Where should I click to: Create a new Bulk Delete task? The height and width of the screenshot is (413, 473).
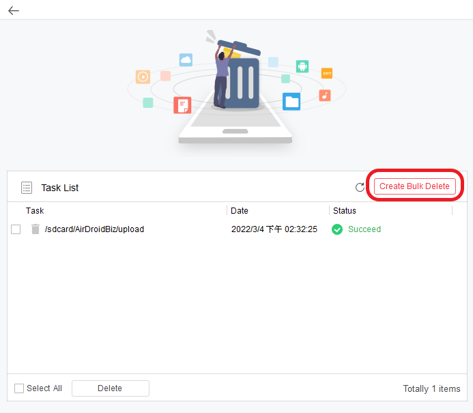click(414, 186)
